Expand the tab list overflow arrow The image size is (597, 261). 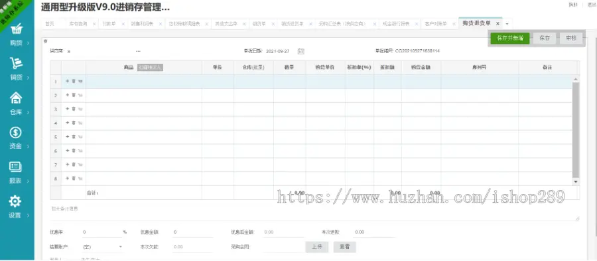[507, 24]
